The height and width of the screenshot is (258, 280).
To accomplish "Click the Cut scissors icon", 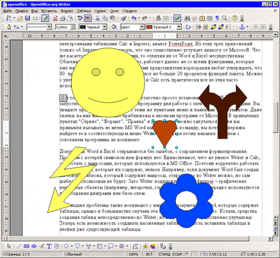I will [x=97, y=18].
